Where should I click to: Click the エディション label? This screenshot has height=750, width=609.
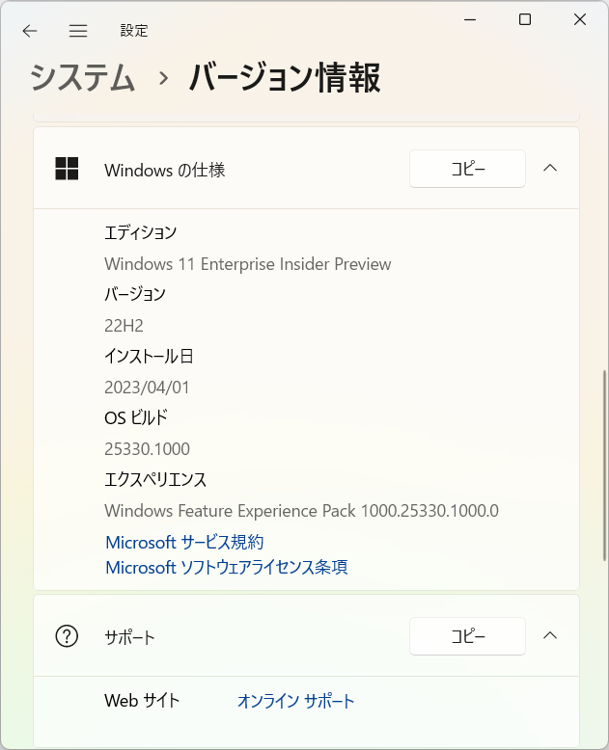point(141,233)
